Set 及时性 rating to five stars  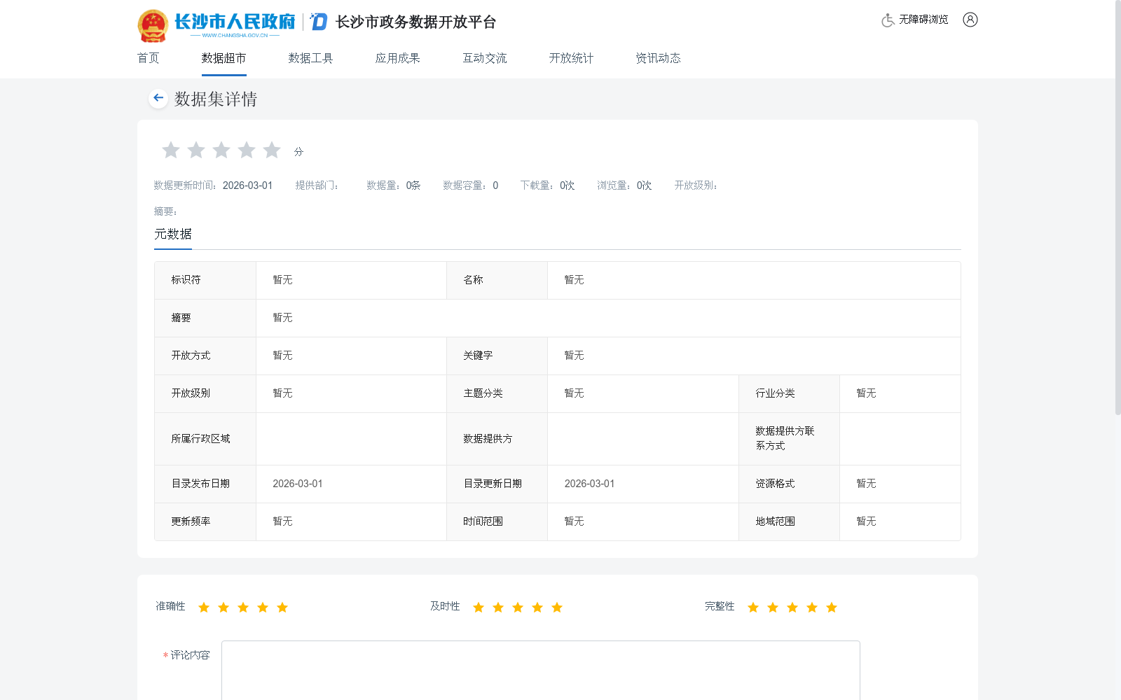pos(557,607)
